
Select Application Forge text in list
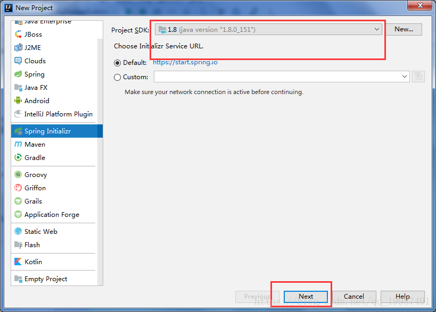[x=52, y=215]
